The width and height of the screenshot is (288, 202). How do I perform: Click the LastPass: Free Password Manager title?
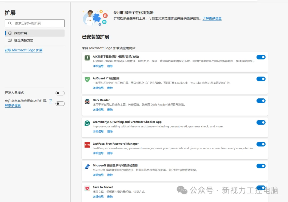pyautogui.click(x=115, y=144)
